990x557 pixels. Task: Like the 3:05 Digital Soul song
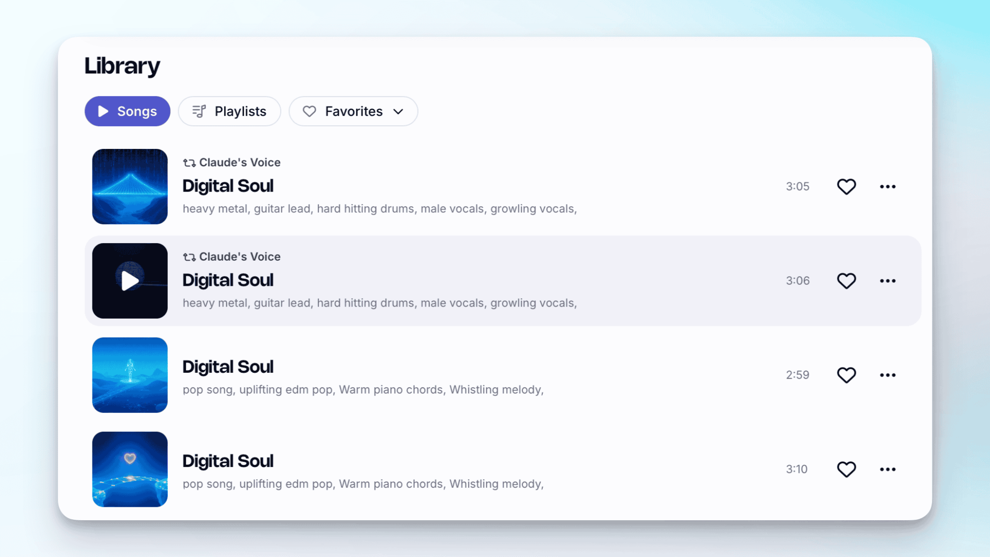tap(846, 187)
